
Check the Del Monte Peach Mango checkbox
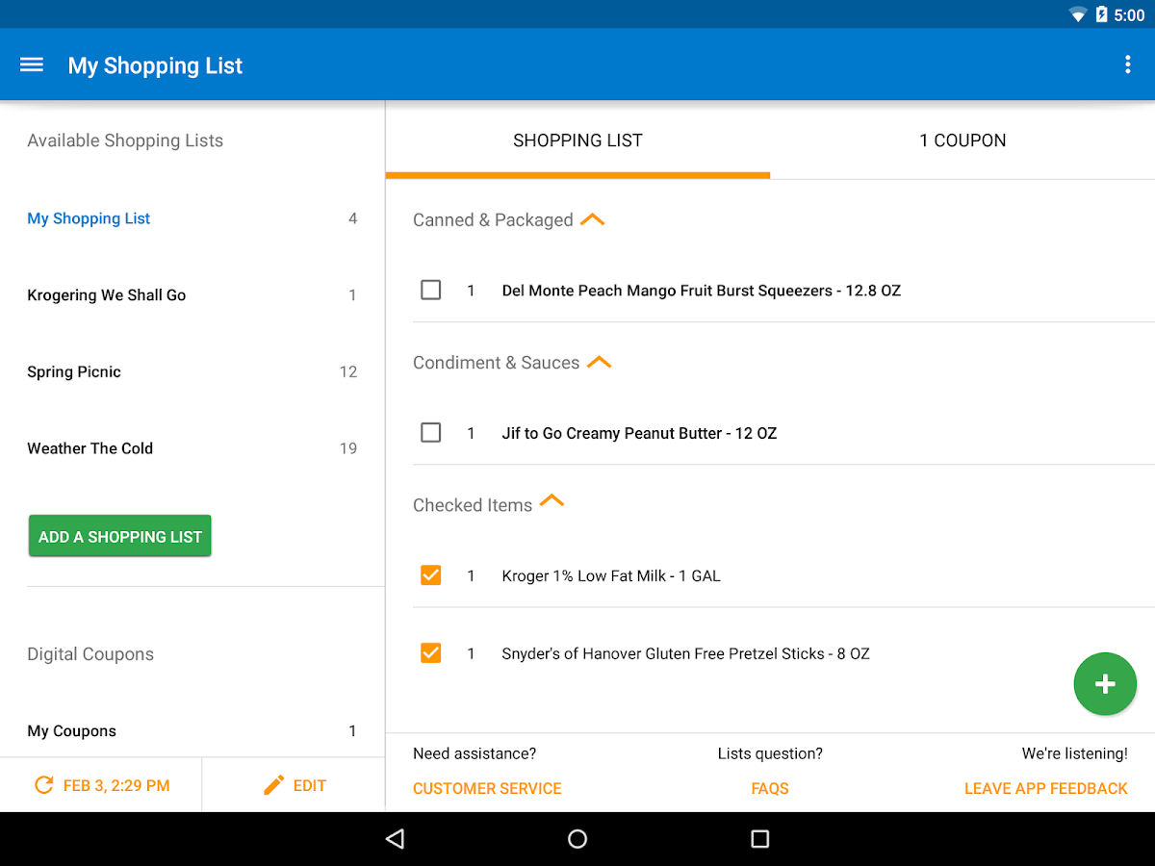(x=431, y=290)
